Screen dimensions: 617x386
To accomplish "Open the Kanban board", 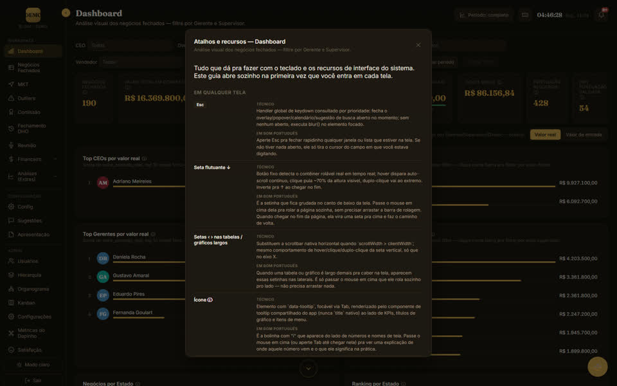I will 33,302.
